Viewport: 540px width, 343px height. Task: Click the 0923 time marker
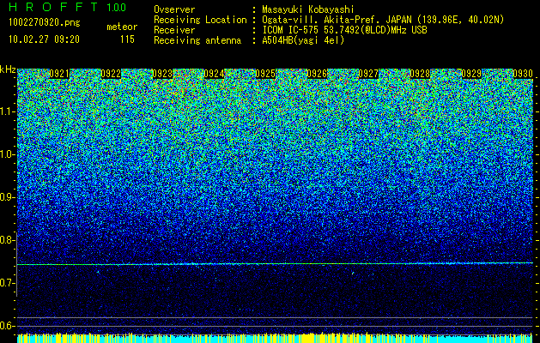[x=162, y=74]
